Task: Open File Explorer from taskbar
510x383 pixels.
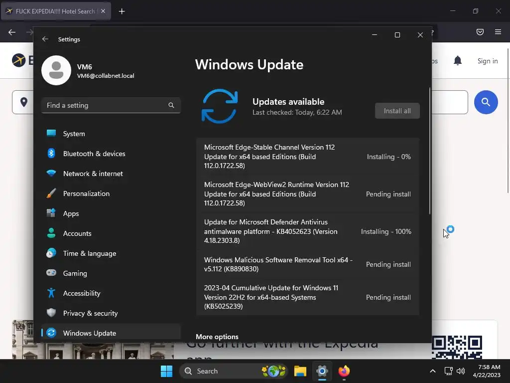Action: point(300,371)
